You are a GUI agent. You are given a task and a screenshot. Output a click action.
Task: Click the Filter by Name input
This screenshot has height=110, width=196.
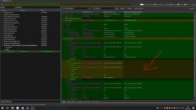point(81,8)
